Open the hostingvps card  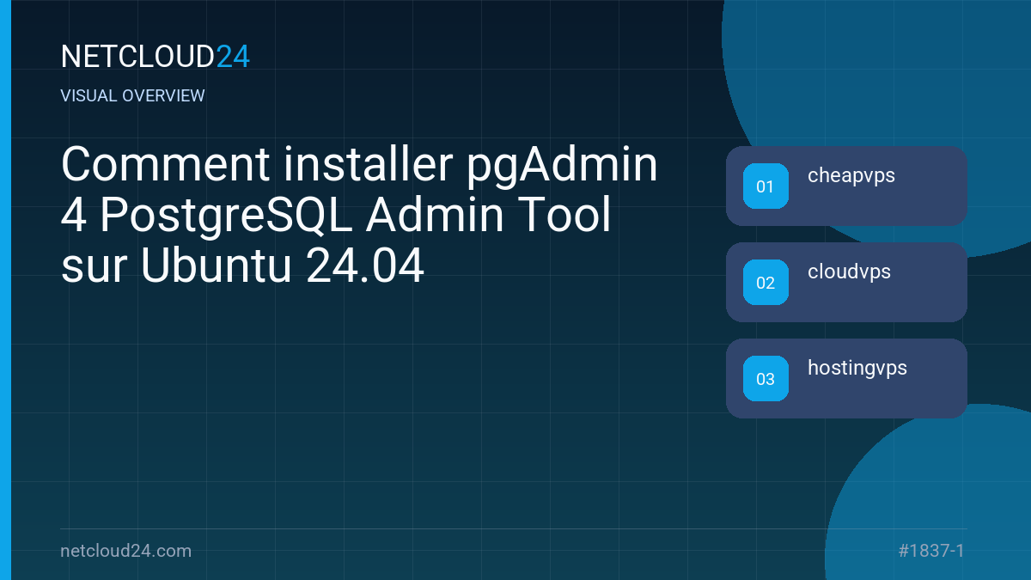click(x=846, y=378)
